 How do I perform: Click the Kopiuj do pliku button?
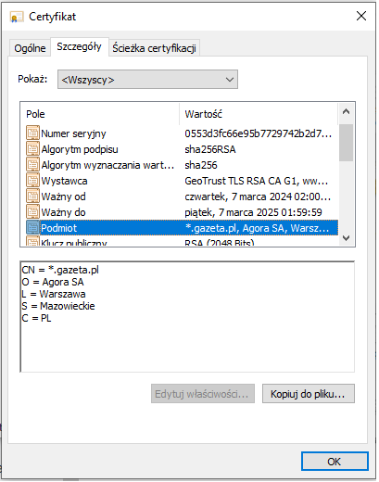[x=309, y=394]
